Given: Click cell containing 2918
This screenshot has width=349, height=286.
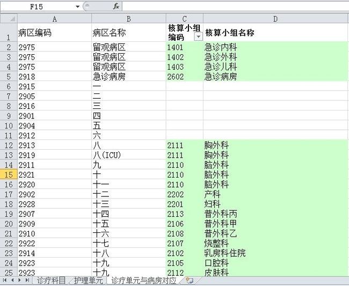Looking at the screenshot, I should coord(54,77).
